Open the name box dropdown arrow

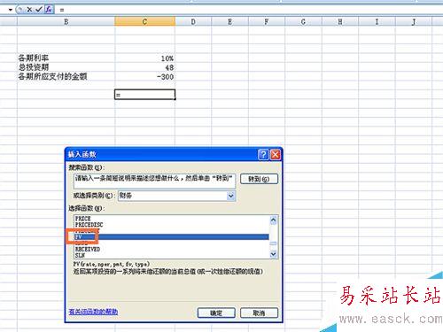[11, 10]
